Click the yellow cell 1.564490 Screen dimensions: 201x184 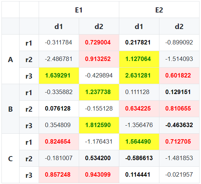tap(139, 142)
